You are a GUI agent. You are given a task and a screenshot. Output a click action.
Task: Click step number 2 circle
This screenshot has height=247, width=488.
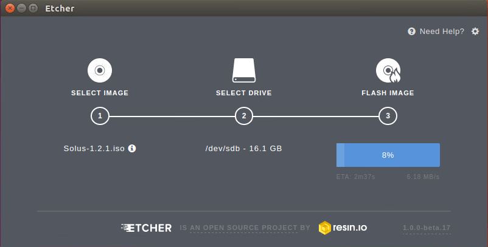tap(243, 116)
